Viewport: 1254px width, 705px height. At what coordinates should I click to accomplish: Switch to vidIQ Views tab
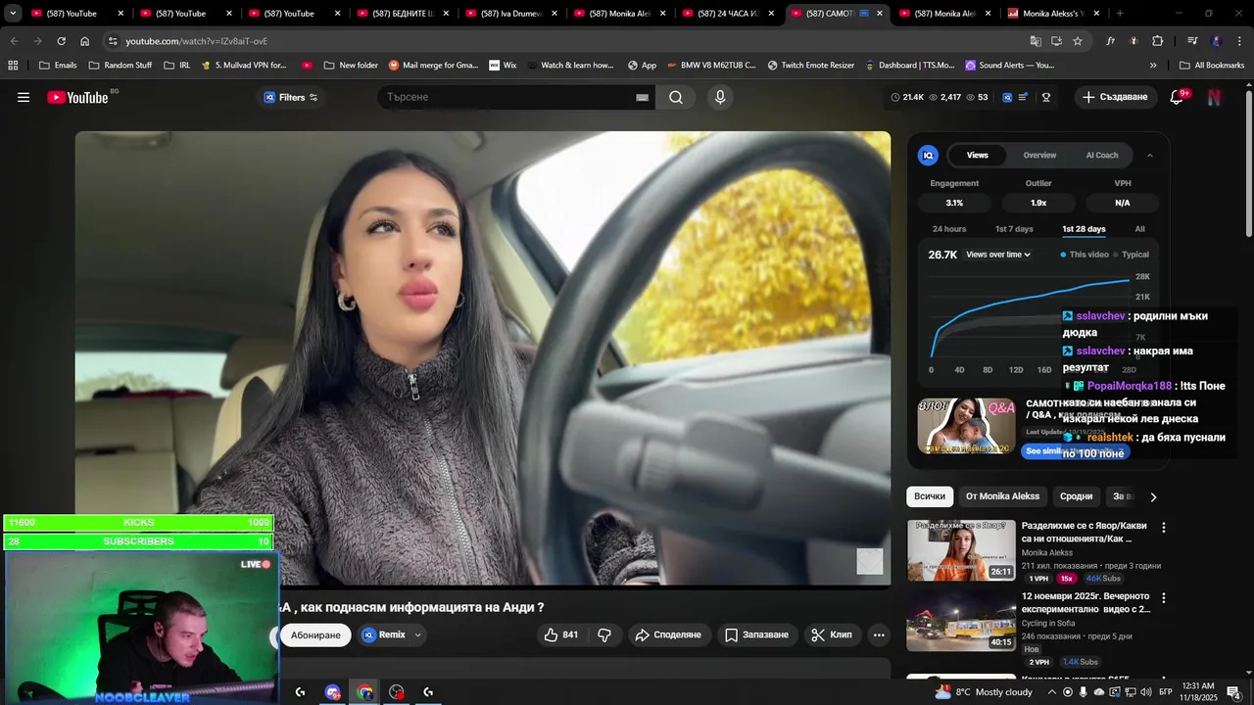tap(978, 155)
